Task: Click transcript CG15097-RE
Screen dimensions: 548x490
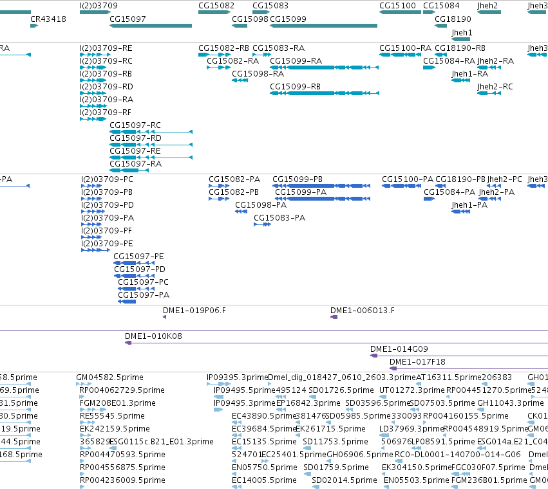Action: pyautogui.click(x=151, y=158)
